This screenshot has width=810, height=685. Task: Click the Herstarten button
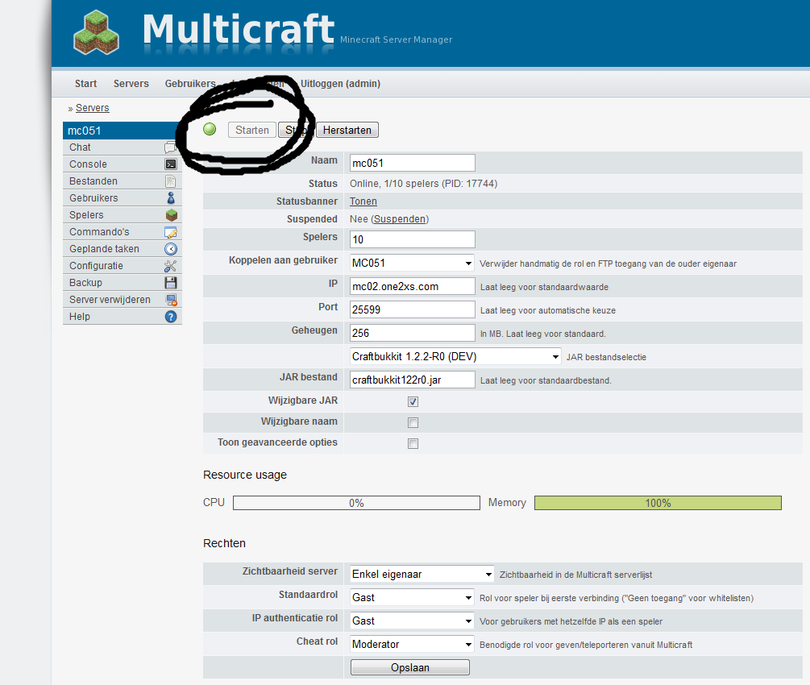pos(347,130)
